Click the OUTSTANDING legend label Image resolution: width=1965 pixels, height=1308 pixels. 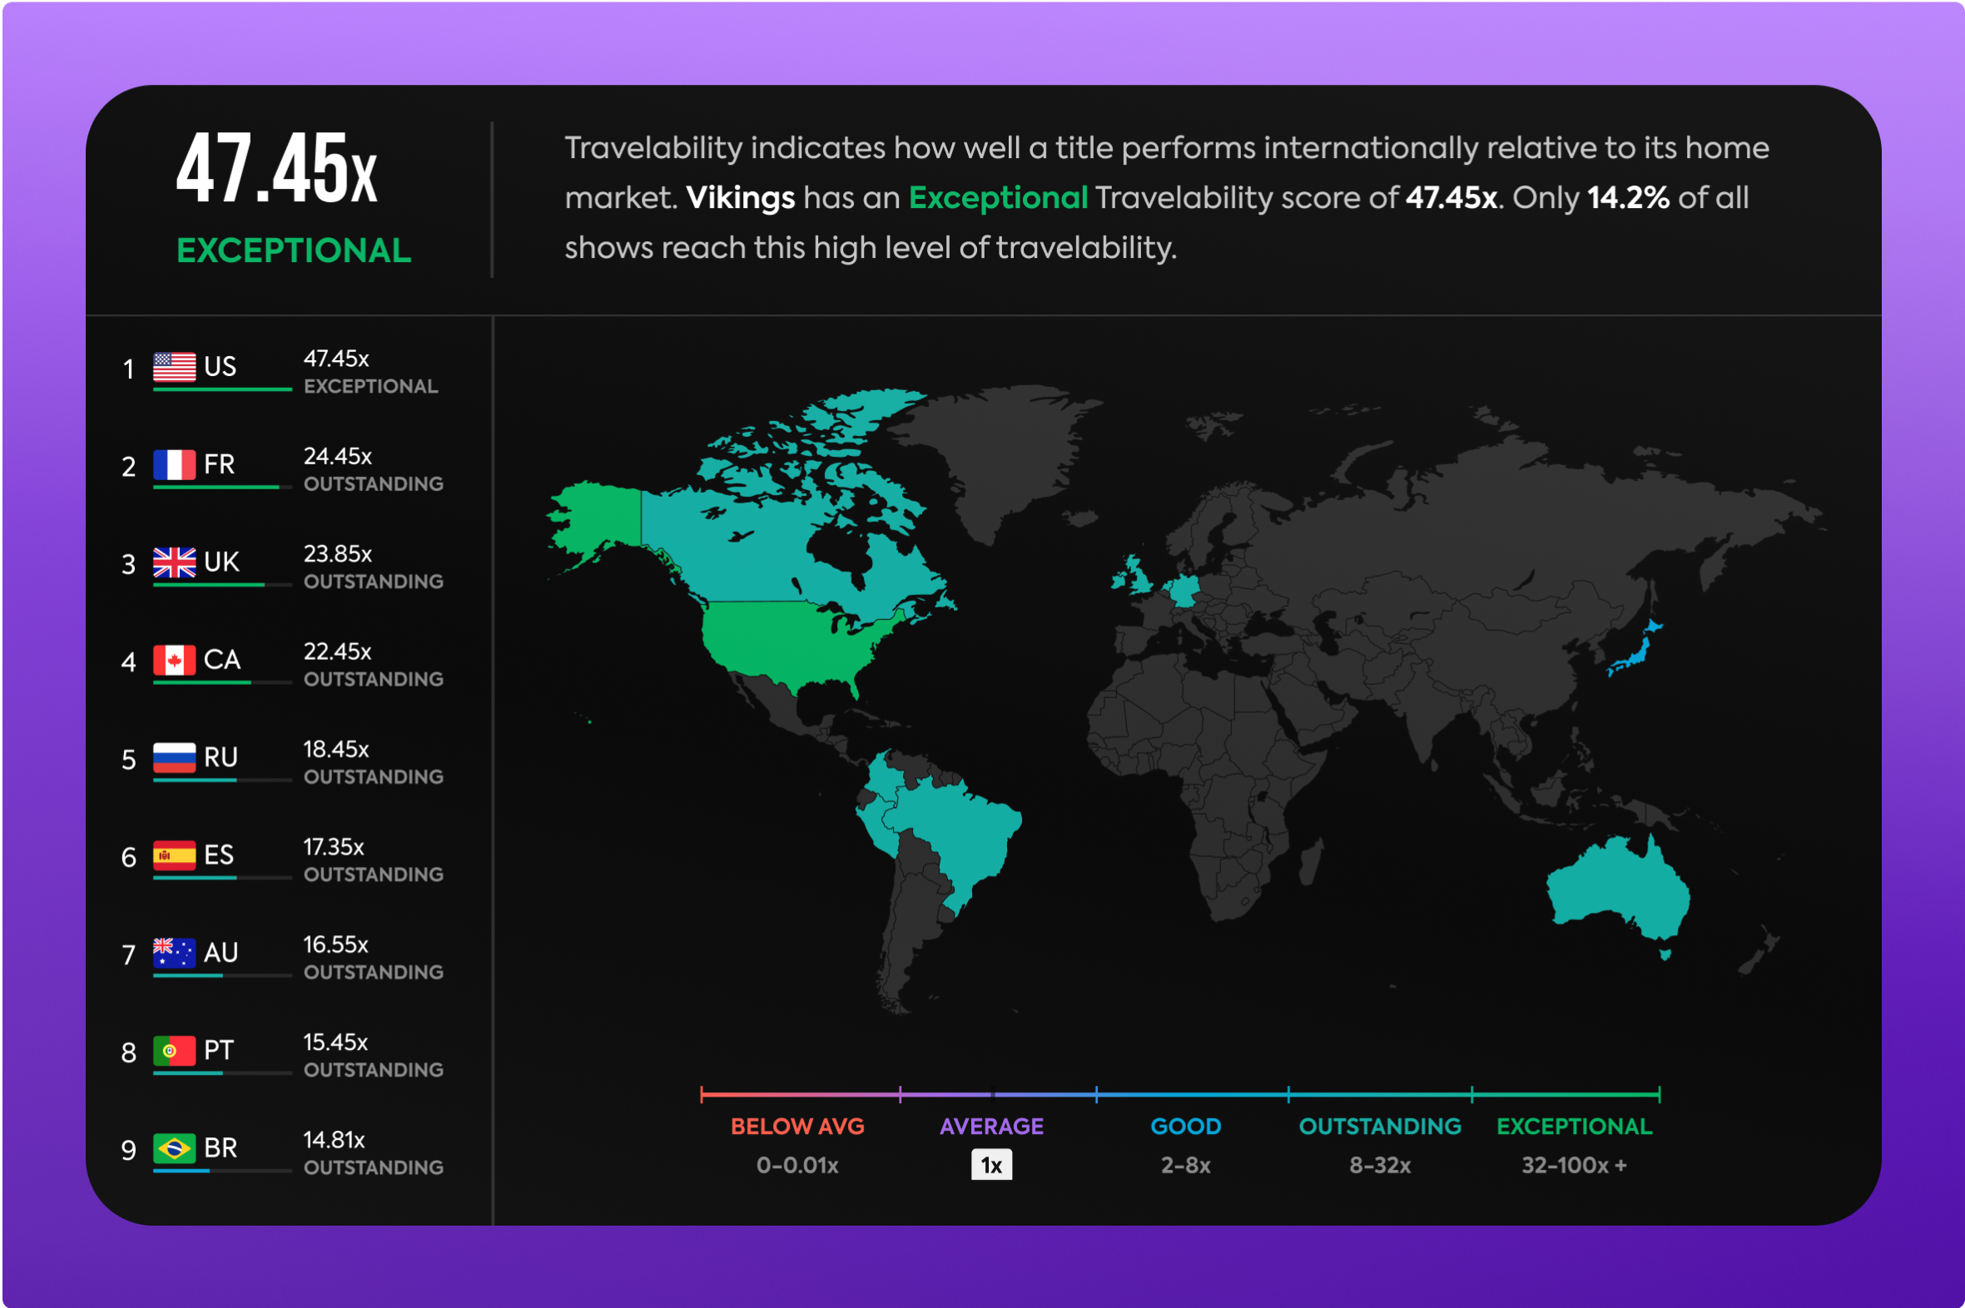point(1380,1126)
